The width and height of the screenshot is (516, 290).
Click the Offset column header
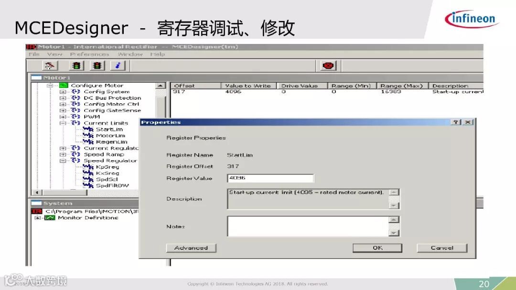[196, 86]
